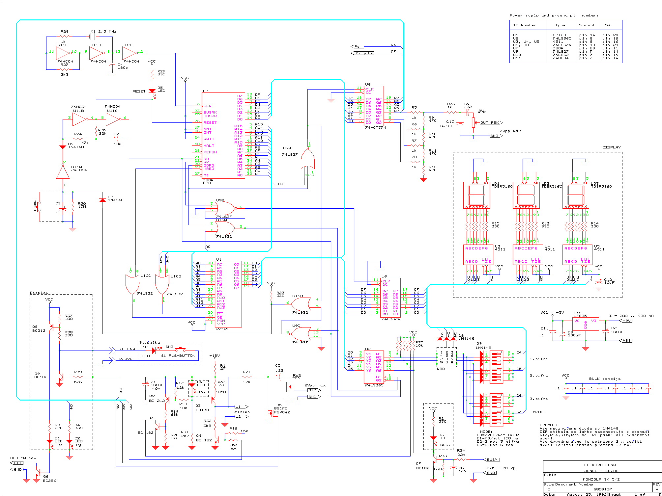Click the U10D 74LS32 OR gate symbol
662x496 pixels.
[162, 284]
